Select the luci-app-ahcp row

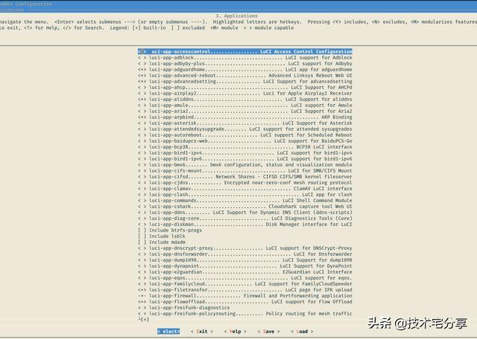point(245,87)
